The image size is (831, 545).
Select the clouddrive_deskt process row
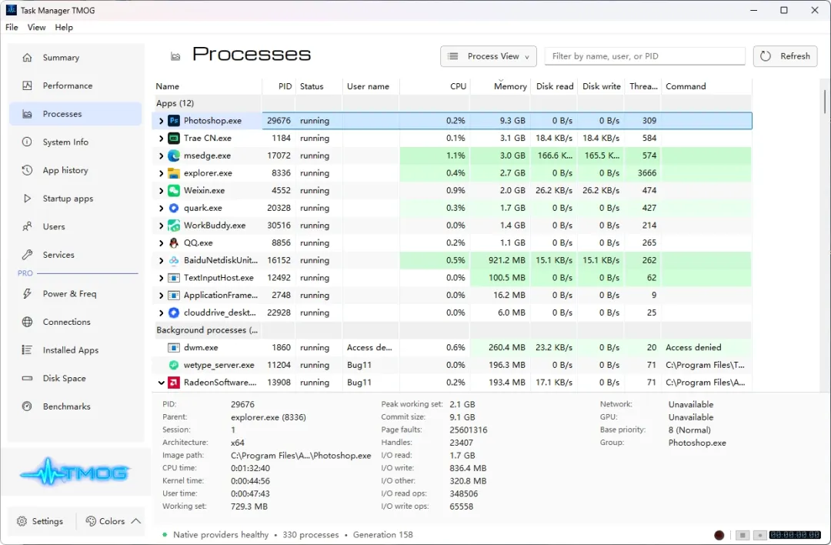point(452,313)
